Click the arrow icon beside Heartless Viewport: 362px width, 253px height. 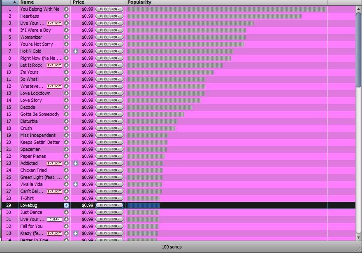pyautogui.click(x=66, y=16)
